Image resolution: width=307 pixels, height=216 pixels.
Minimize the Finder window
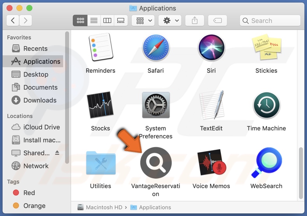tap(19, 8)
